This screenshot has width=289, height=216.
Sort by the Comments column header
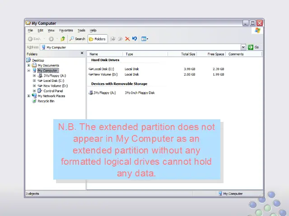(x=244, y=54)
